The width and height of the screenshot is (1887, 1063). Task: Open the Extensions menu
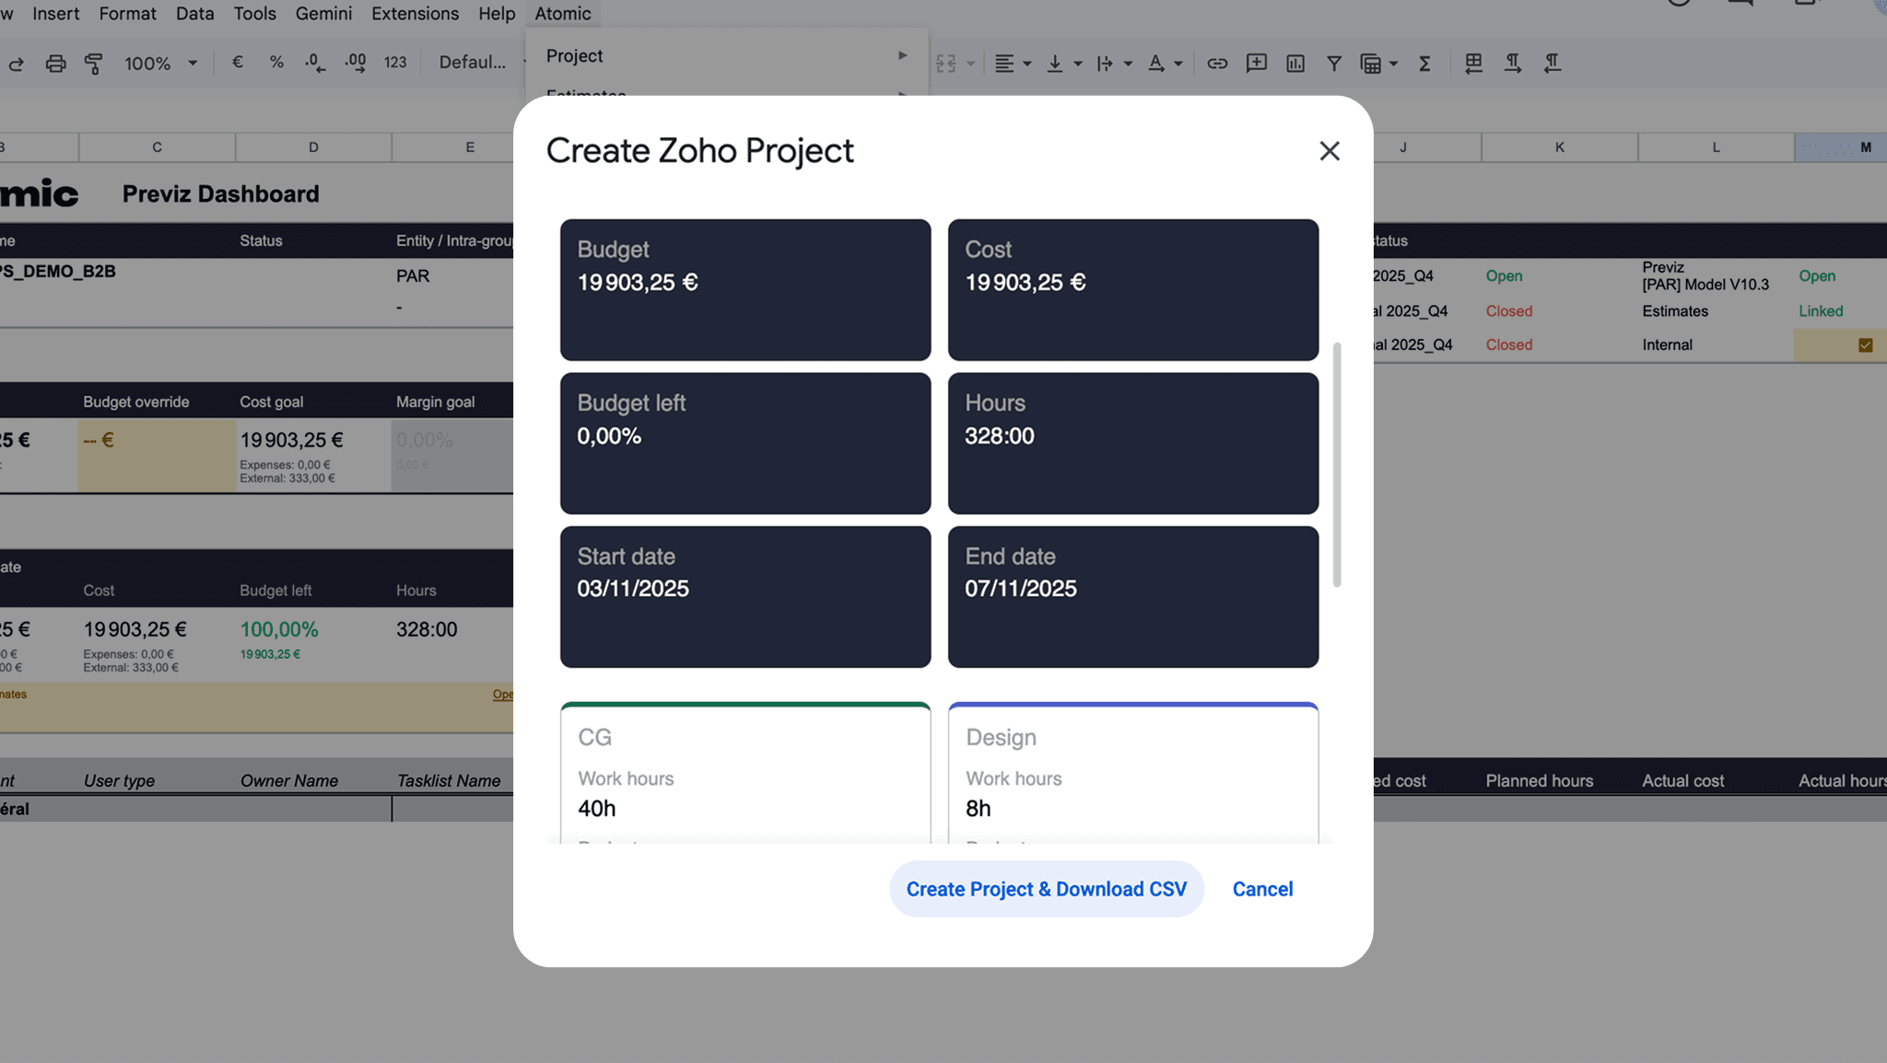pyautogui.click(x=415, y=14)
